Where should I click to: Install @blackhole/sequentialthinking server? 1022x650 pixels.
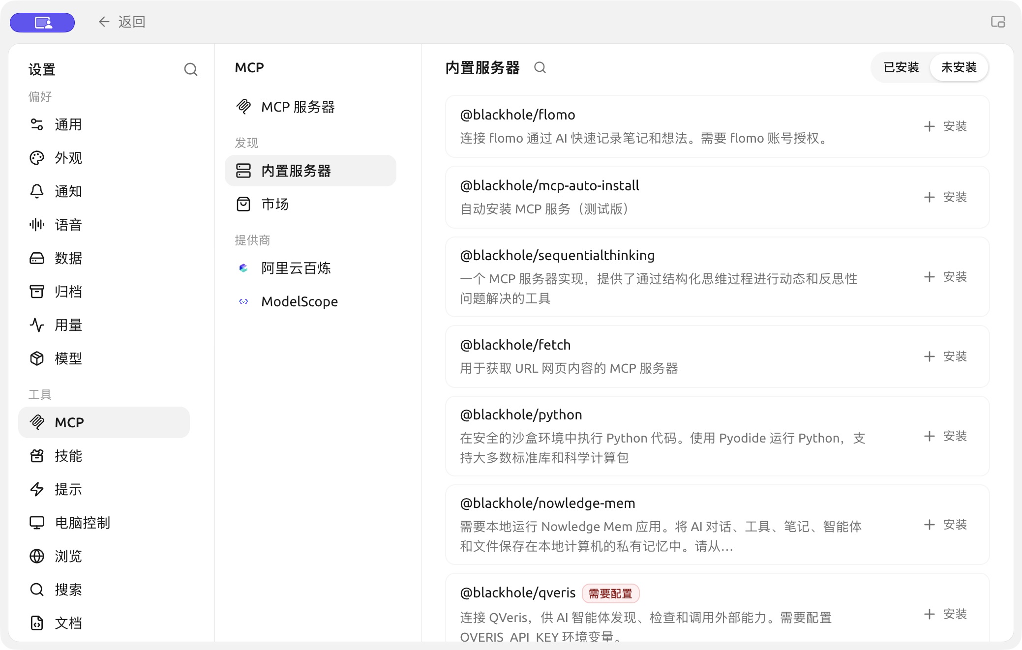point(945,277)
